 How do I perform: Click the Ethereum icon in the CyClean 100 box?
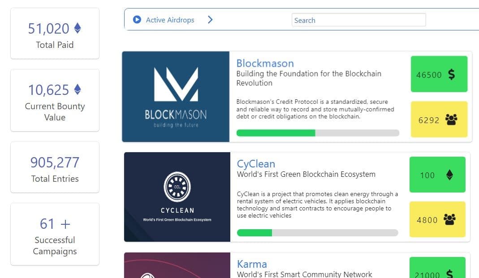[x=449, y=175]
